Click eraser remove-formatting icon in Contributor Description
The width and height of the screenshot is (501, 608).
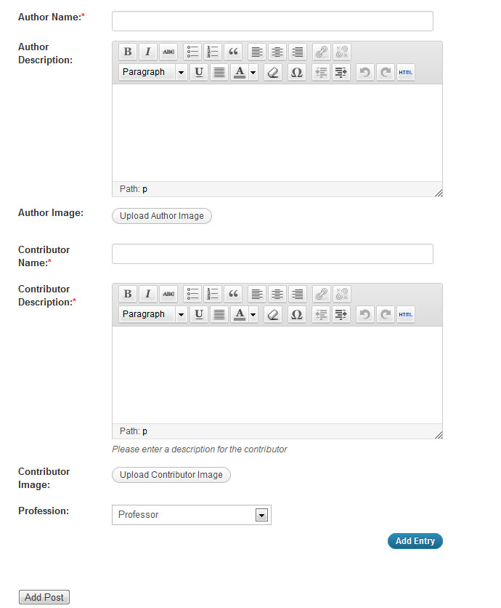coord(273,314)
